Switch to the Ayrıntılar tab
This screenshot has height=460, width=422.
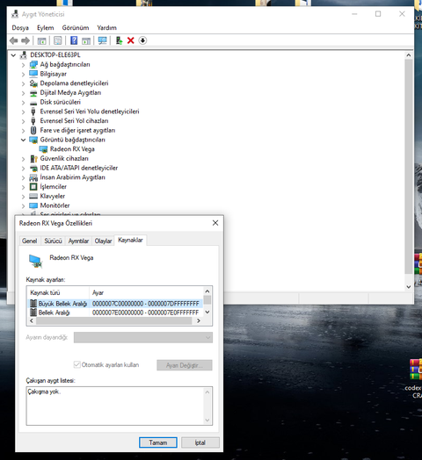(x=78, y=241)
